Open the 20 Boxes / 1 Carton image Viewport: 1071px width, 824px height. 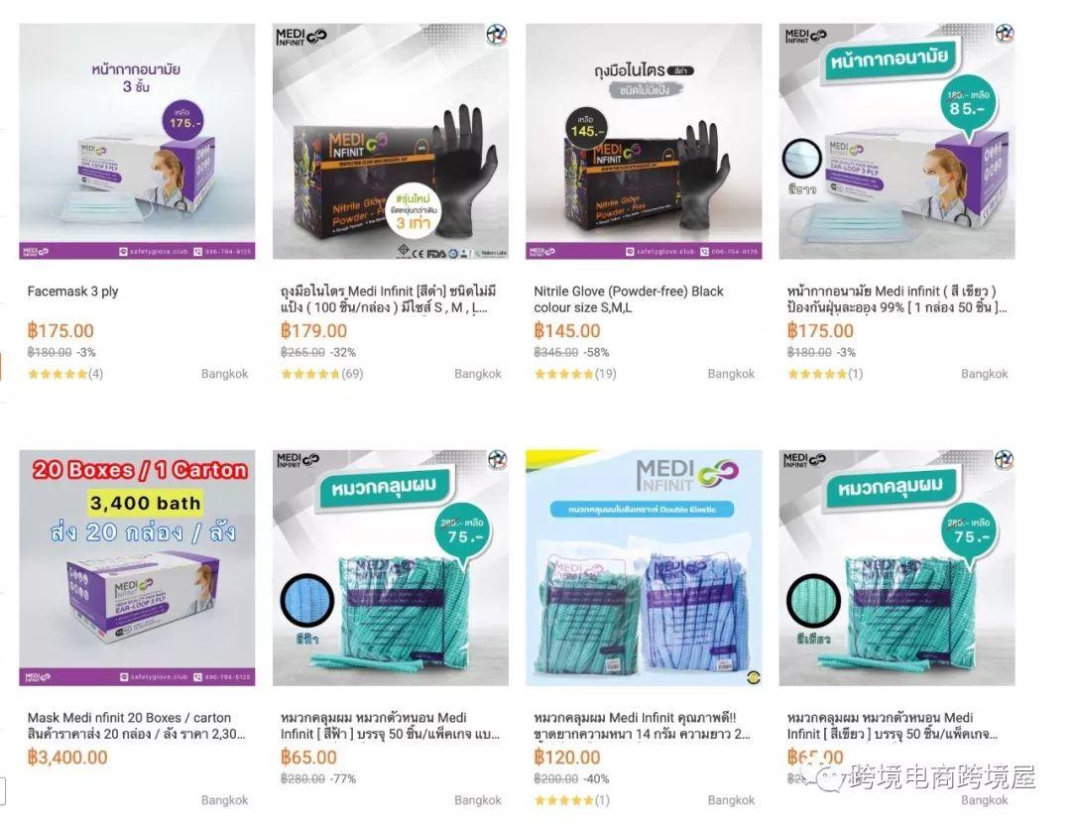[137, 568]
